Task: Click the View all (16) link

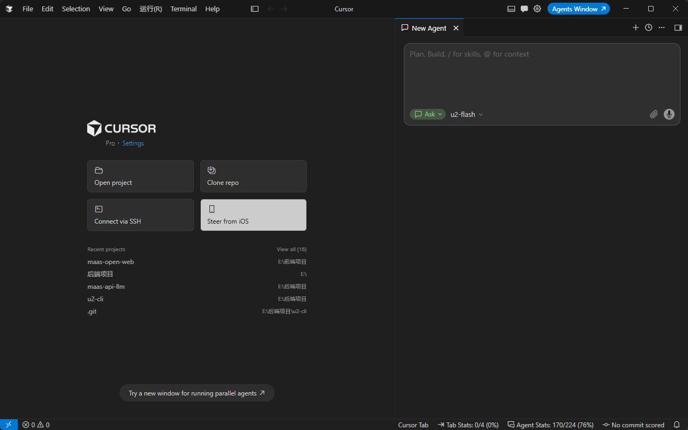Action: (x=292, y=249)
